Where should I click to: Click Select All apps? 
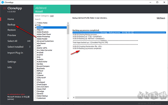(12, 41)
